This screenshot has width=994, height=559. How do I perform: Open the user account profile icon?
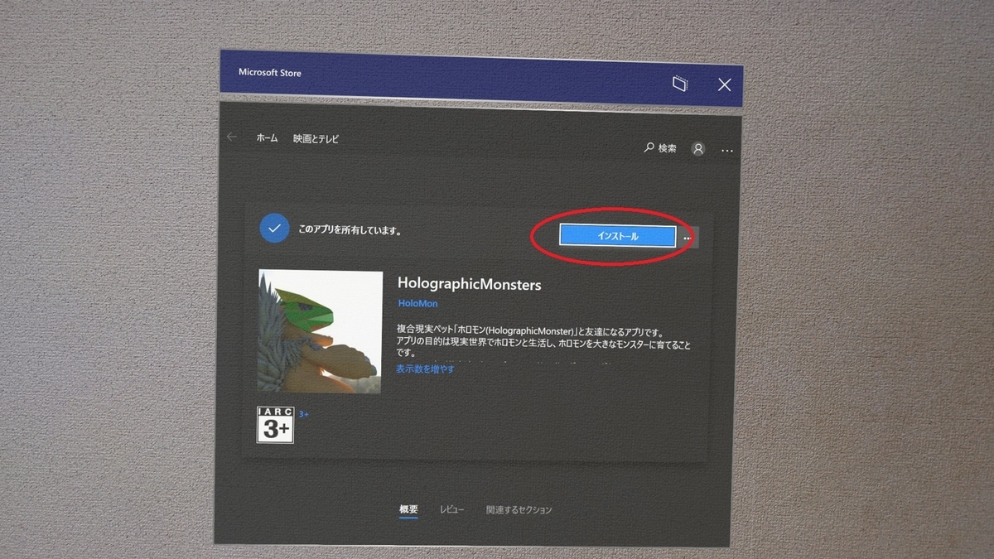click(698, 149)
